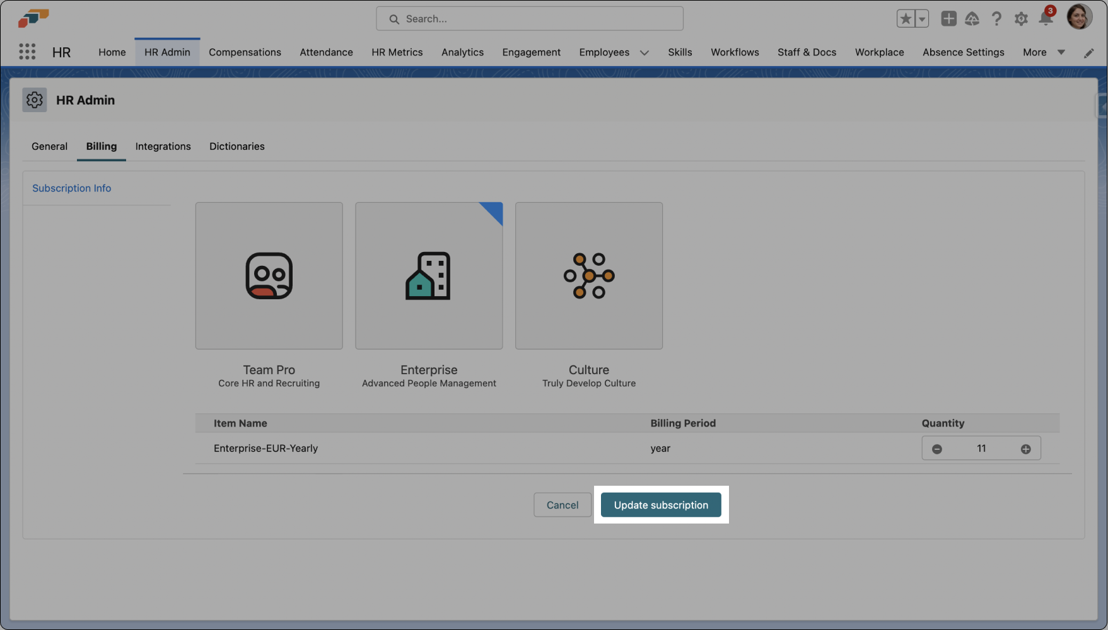Decrease quantity with the minus button
1108x630 pixels.
pos(937,449)
